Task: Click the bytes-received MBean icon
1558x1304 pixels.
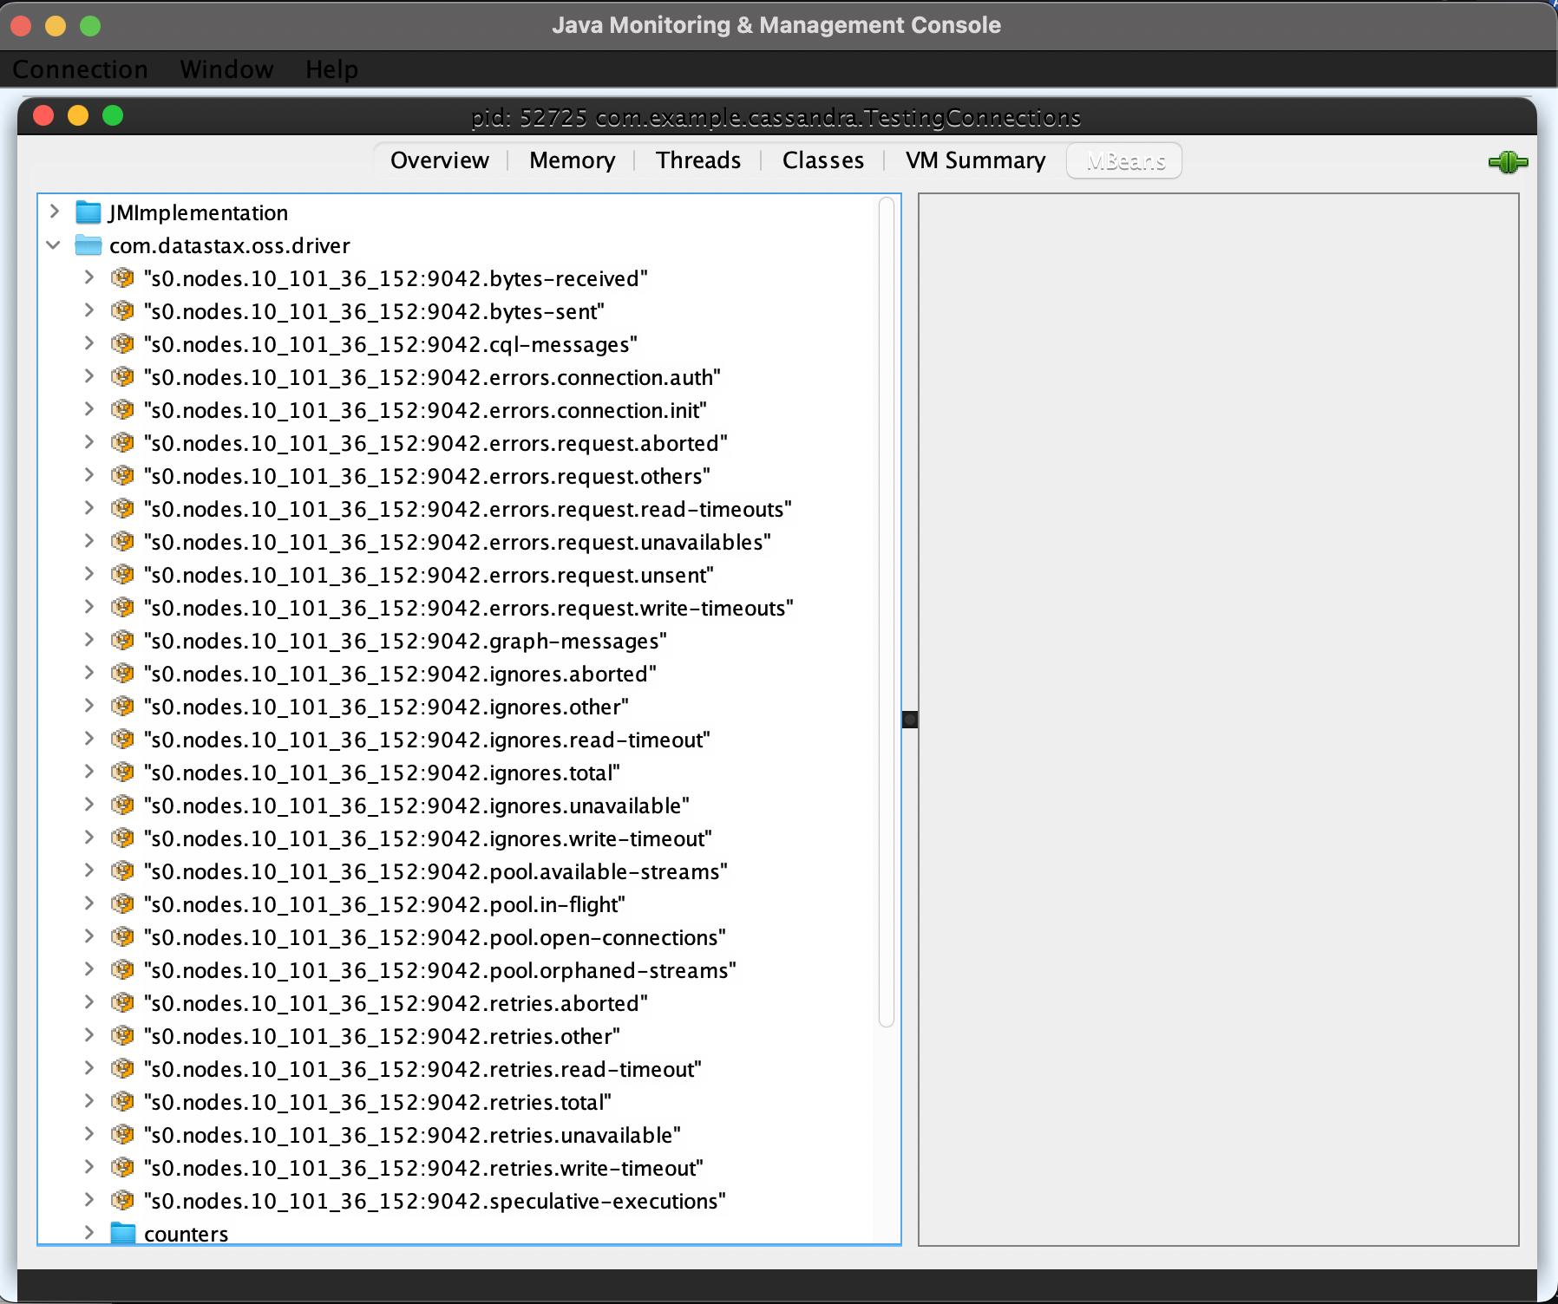Action: 123,278
